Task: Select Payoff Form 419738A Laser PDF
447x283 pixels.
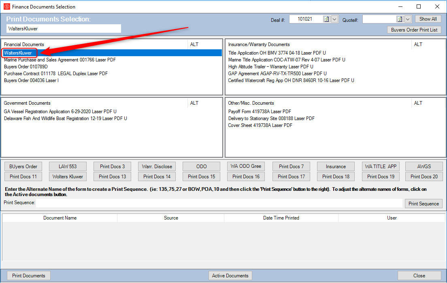Action: [260, 112]
